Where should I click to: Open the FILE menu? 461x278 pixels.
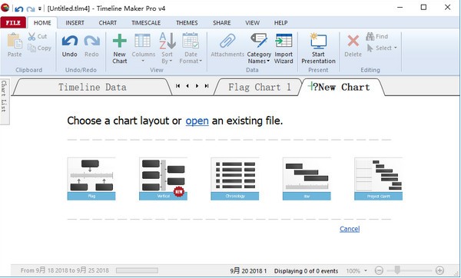pyautogui.click(x=13, y=22)
